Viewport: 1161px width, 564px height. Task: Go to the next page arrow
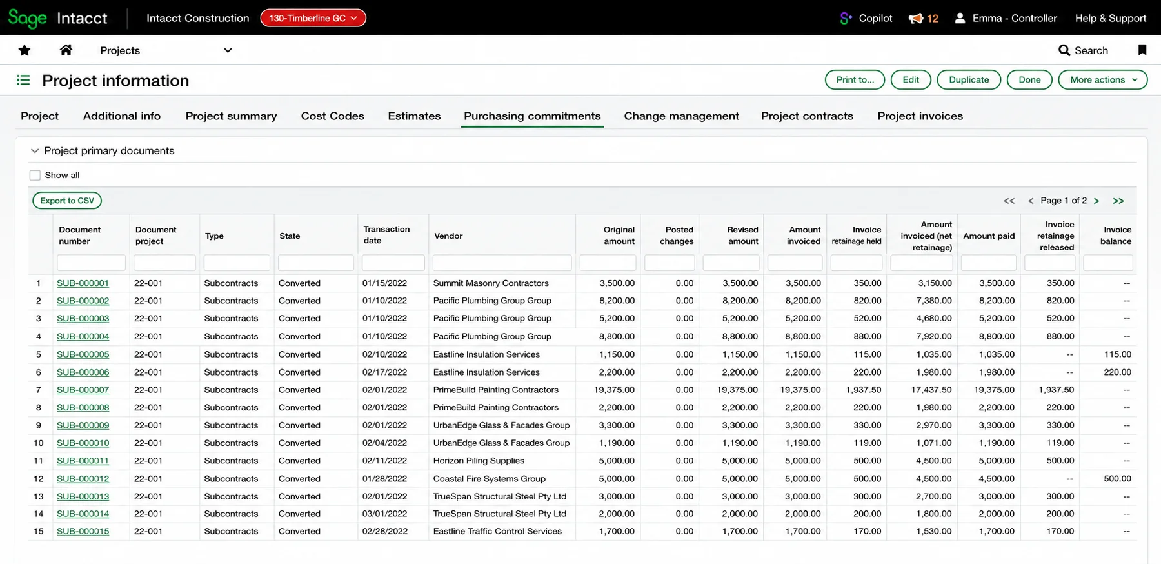tap(1096, 201)
